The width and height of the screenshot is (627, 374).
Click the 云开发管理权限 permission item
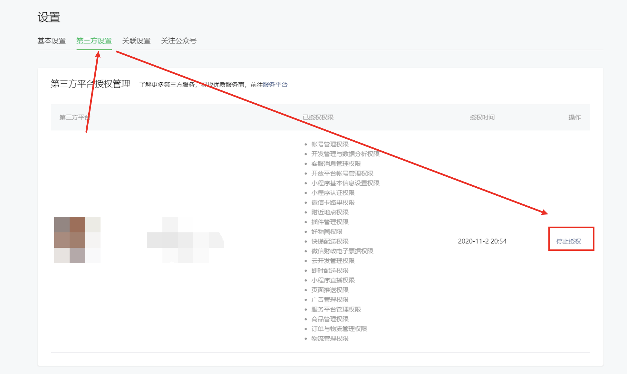point(333,261)
